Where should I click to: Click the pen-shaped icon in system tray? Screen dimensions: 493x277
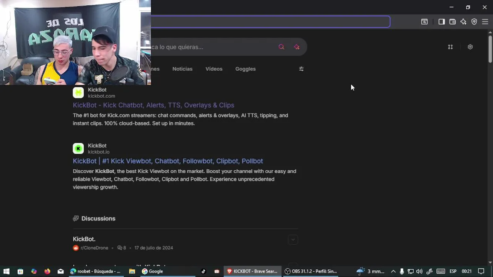pos(429,271)
